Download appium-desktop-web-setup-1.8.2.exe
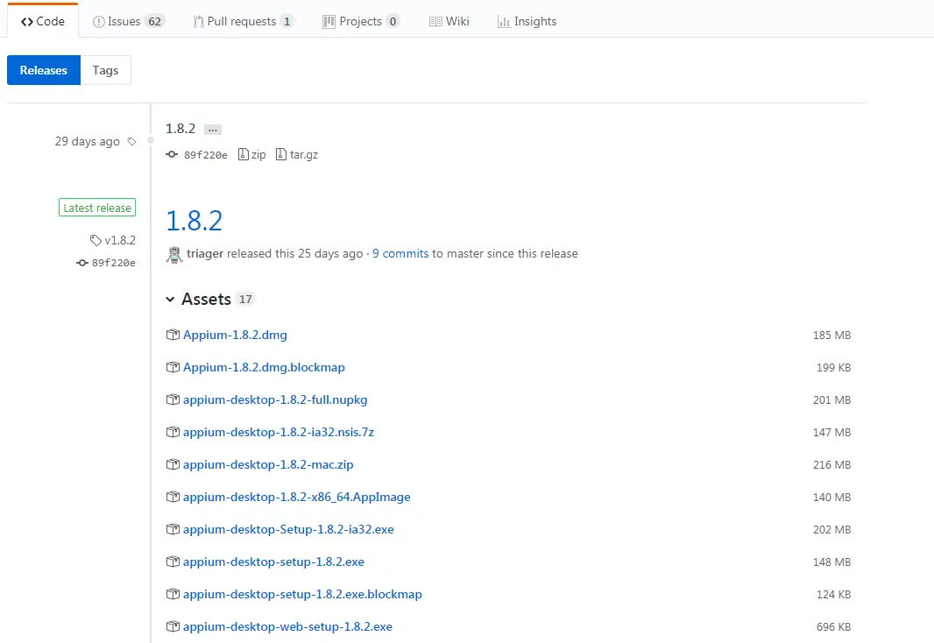Viewport: 934px width, 643px height. [287, 627]
